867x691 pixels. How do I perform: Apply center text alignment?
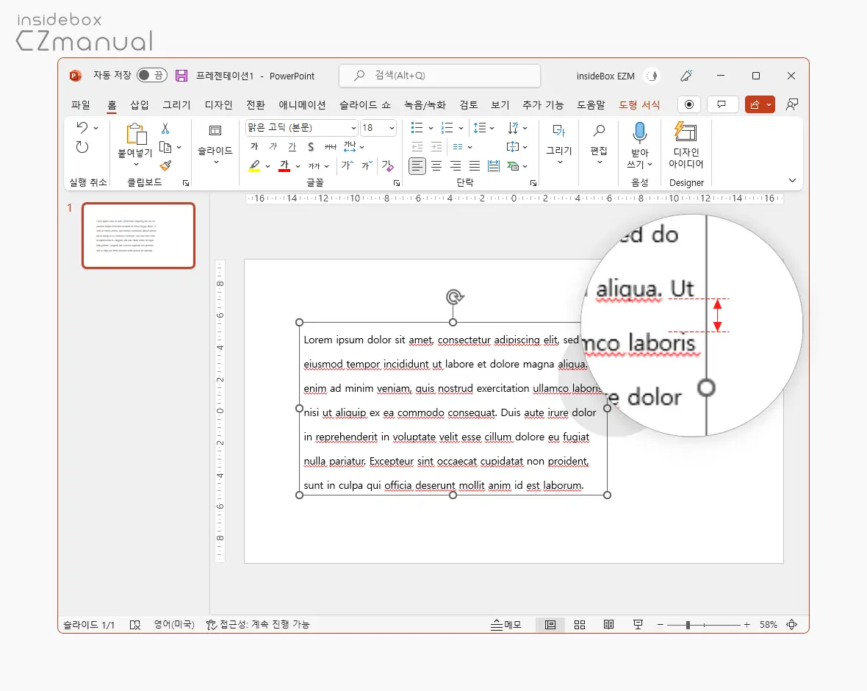point(436,166)
